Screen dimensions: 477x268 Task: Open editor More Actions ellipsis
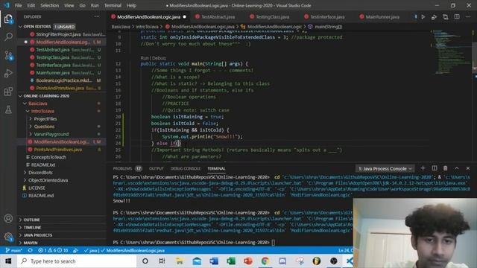tap(468, 17)
